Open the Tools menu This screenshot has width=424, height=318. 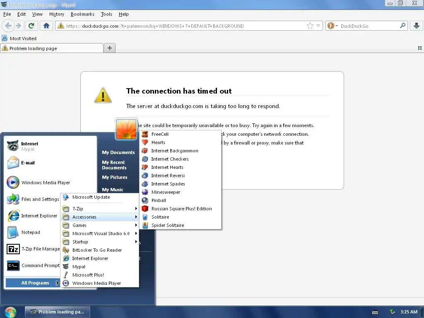[x=106, y=14]
